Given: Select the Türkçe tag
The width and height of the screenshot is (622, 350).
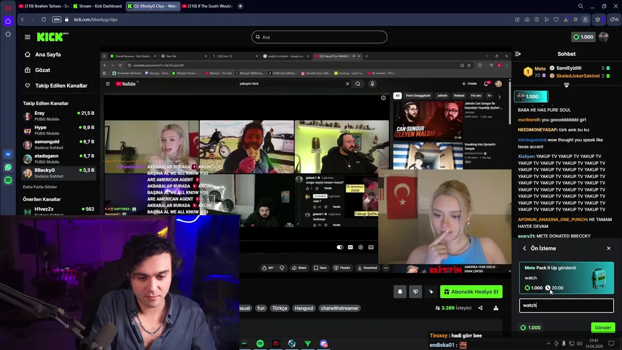Looking at the screenshot, I should click(280, 308).
